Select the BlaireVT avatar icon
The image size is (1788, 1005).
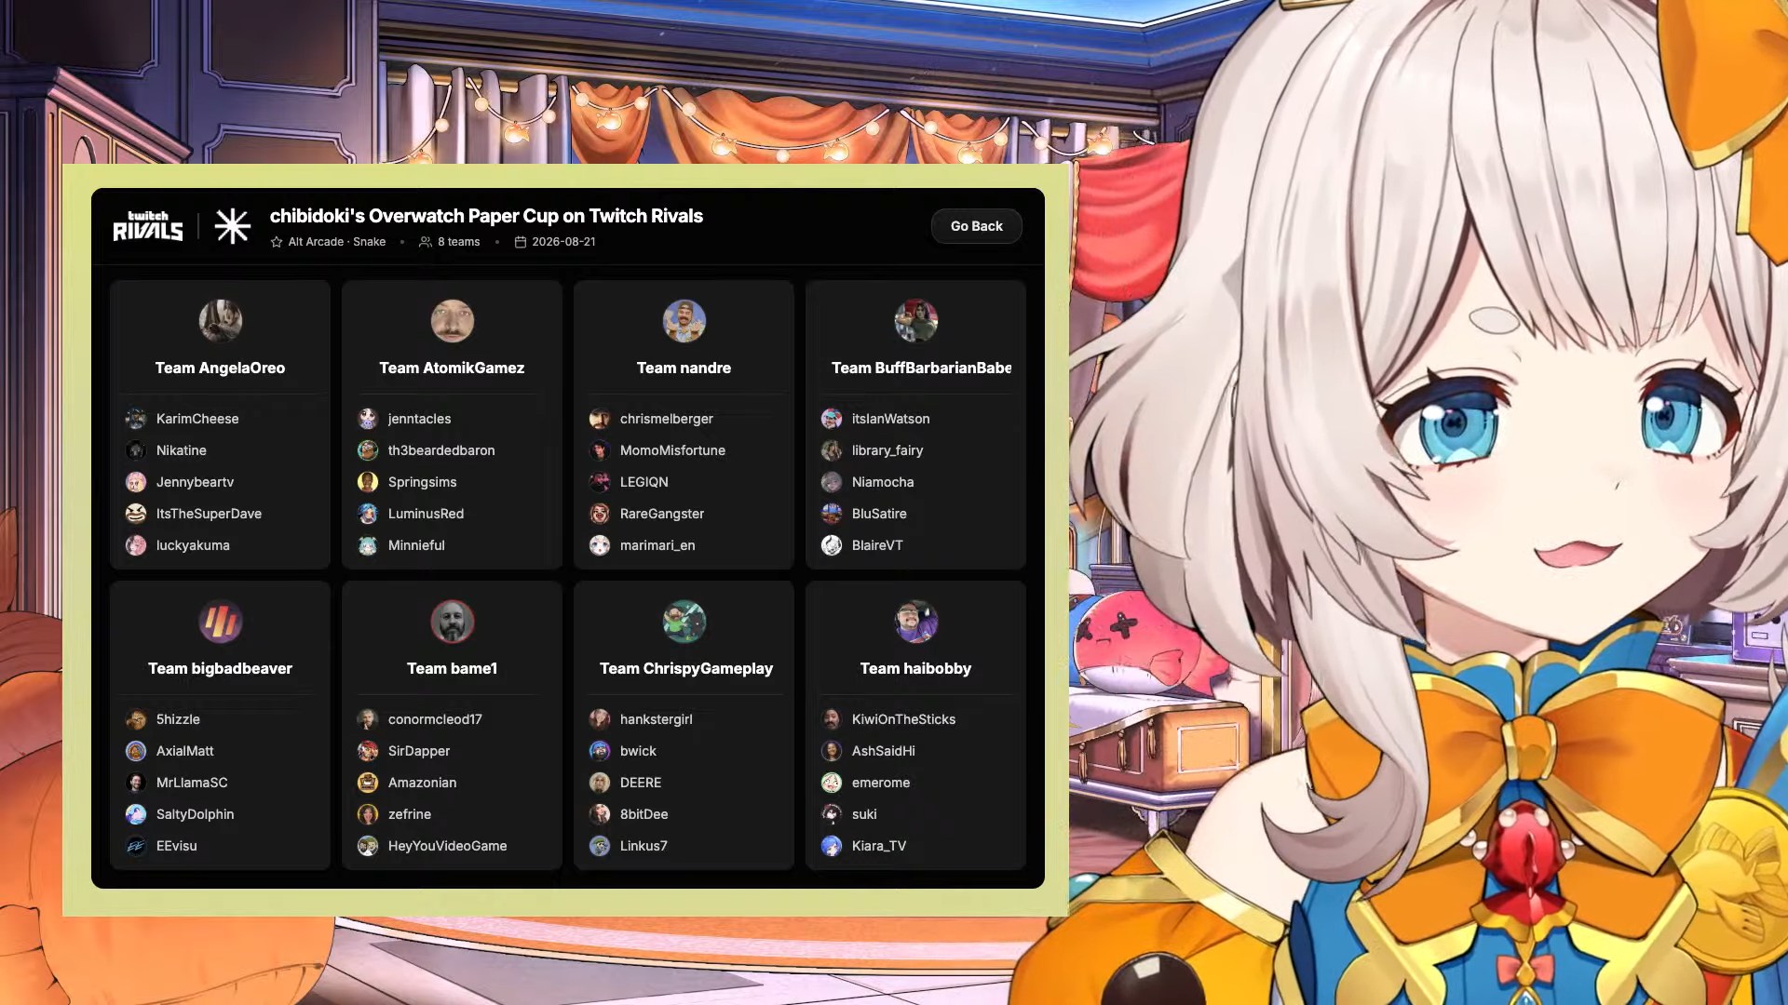point(832,545)
